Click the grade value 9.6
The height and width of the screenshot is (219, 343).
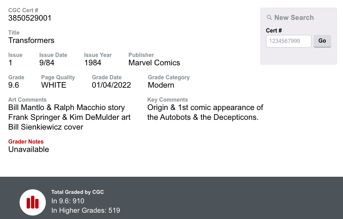[14, 85]
